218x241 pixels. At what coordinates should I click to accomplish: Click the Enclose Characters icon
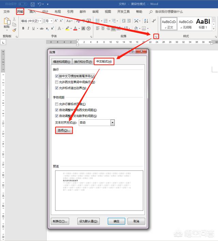[89, 28]
